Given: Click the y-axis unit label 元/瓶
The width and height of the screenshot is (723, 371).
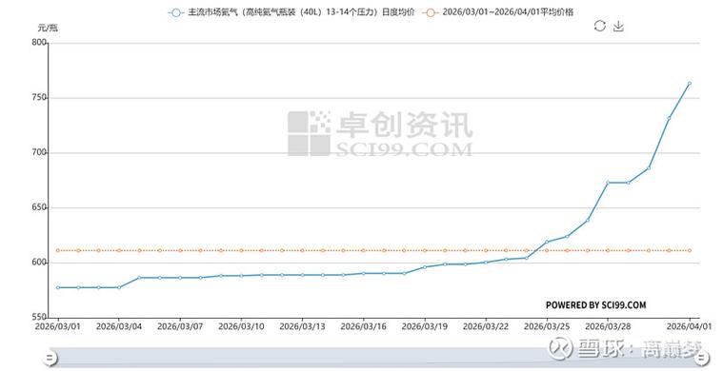Looking at the screenshot, I should pos(48,28).
